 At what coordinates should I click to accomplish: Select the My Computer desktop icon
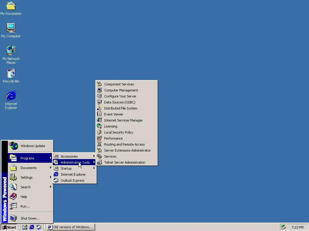click(x=11, y=30)
